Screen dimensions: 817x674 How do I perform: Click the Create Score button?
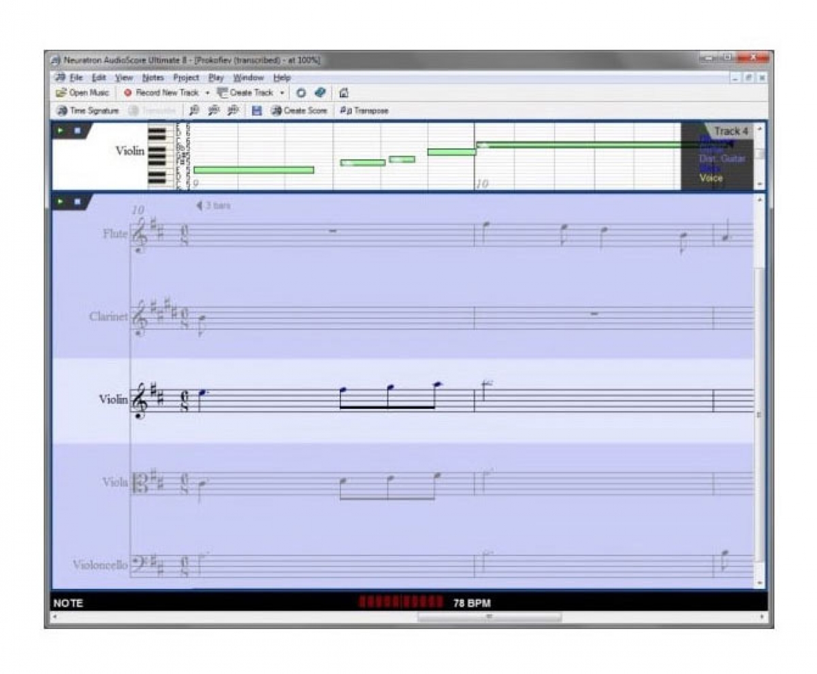point(299,111)
